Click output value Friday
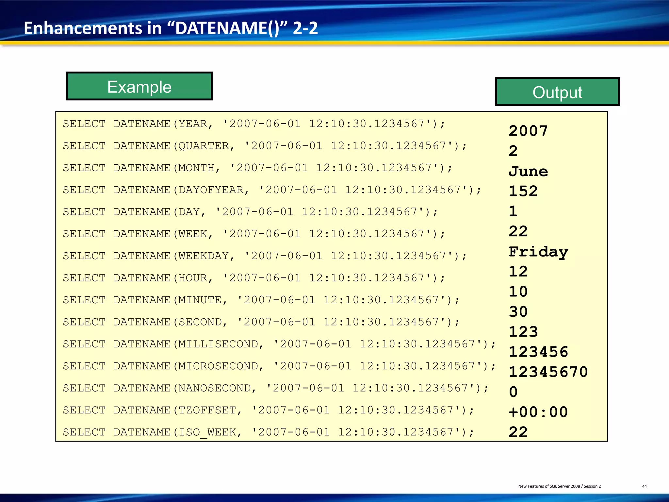 tap(538, 252)
